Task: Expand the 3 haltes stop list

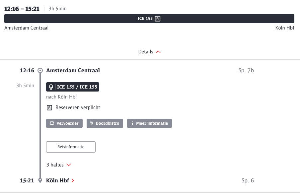Action: coord(69,165)
